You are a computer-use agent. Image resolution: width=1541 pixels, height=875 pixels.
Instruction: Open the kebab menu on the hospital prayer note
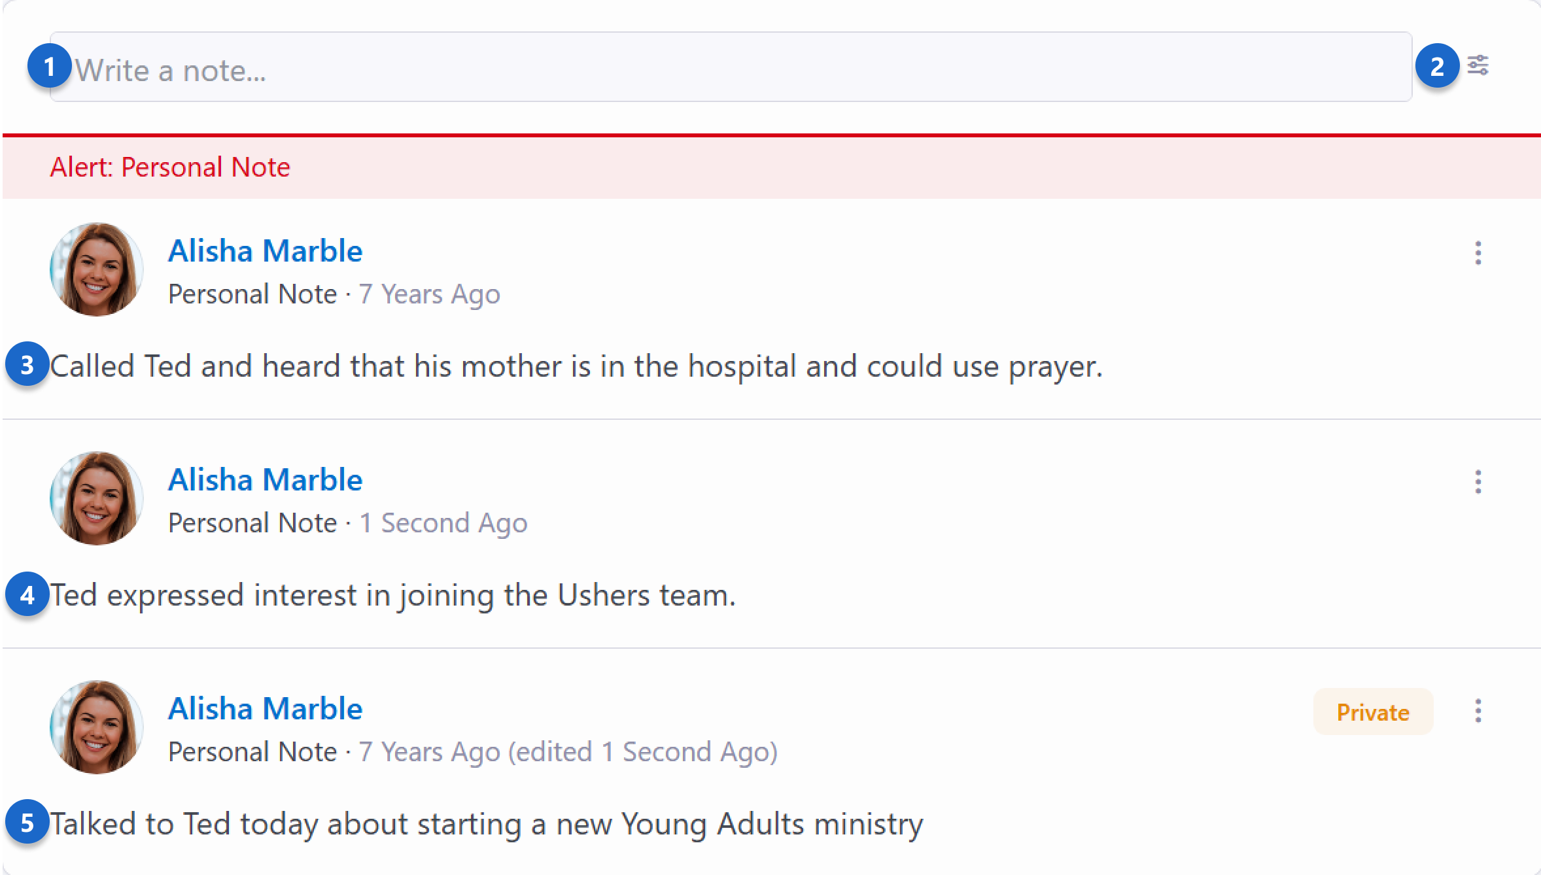click(1478, 252)
